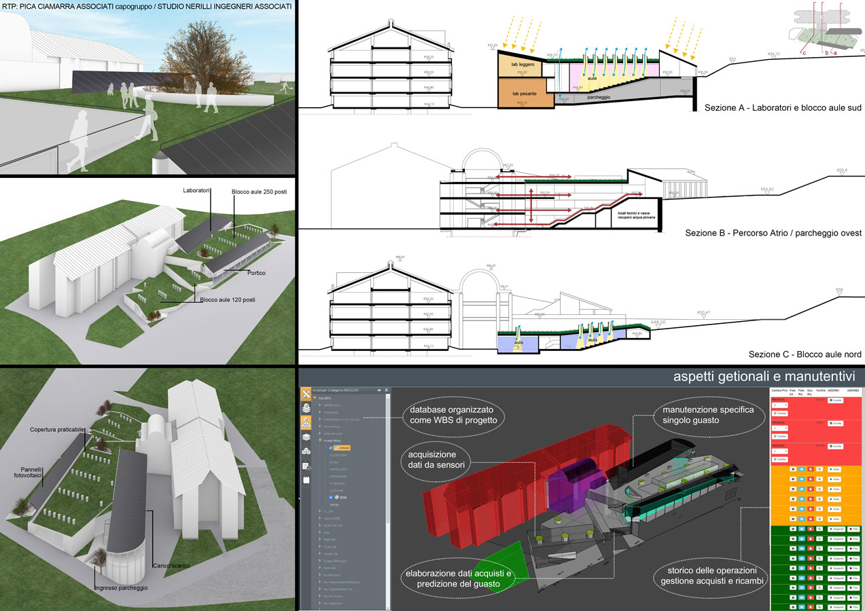The height and width of the screenshot is (611, 865).
Task: Click Accetta in the second red row
Action: (x=836, y=424)
